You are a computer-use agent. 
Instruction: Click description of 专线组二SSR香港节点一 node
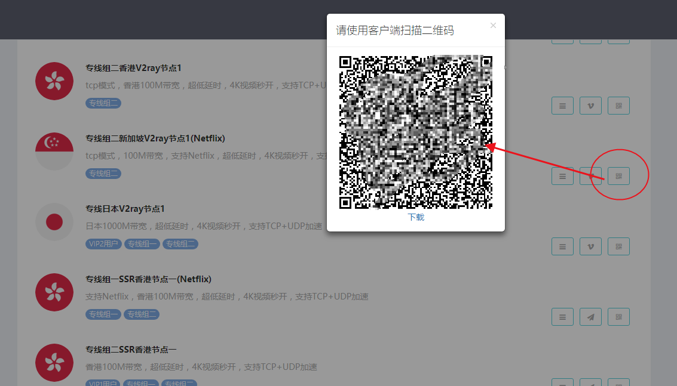[x=201, y=366]
